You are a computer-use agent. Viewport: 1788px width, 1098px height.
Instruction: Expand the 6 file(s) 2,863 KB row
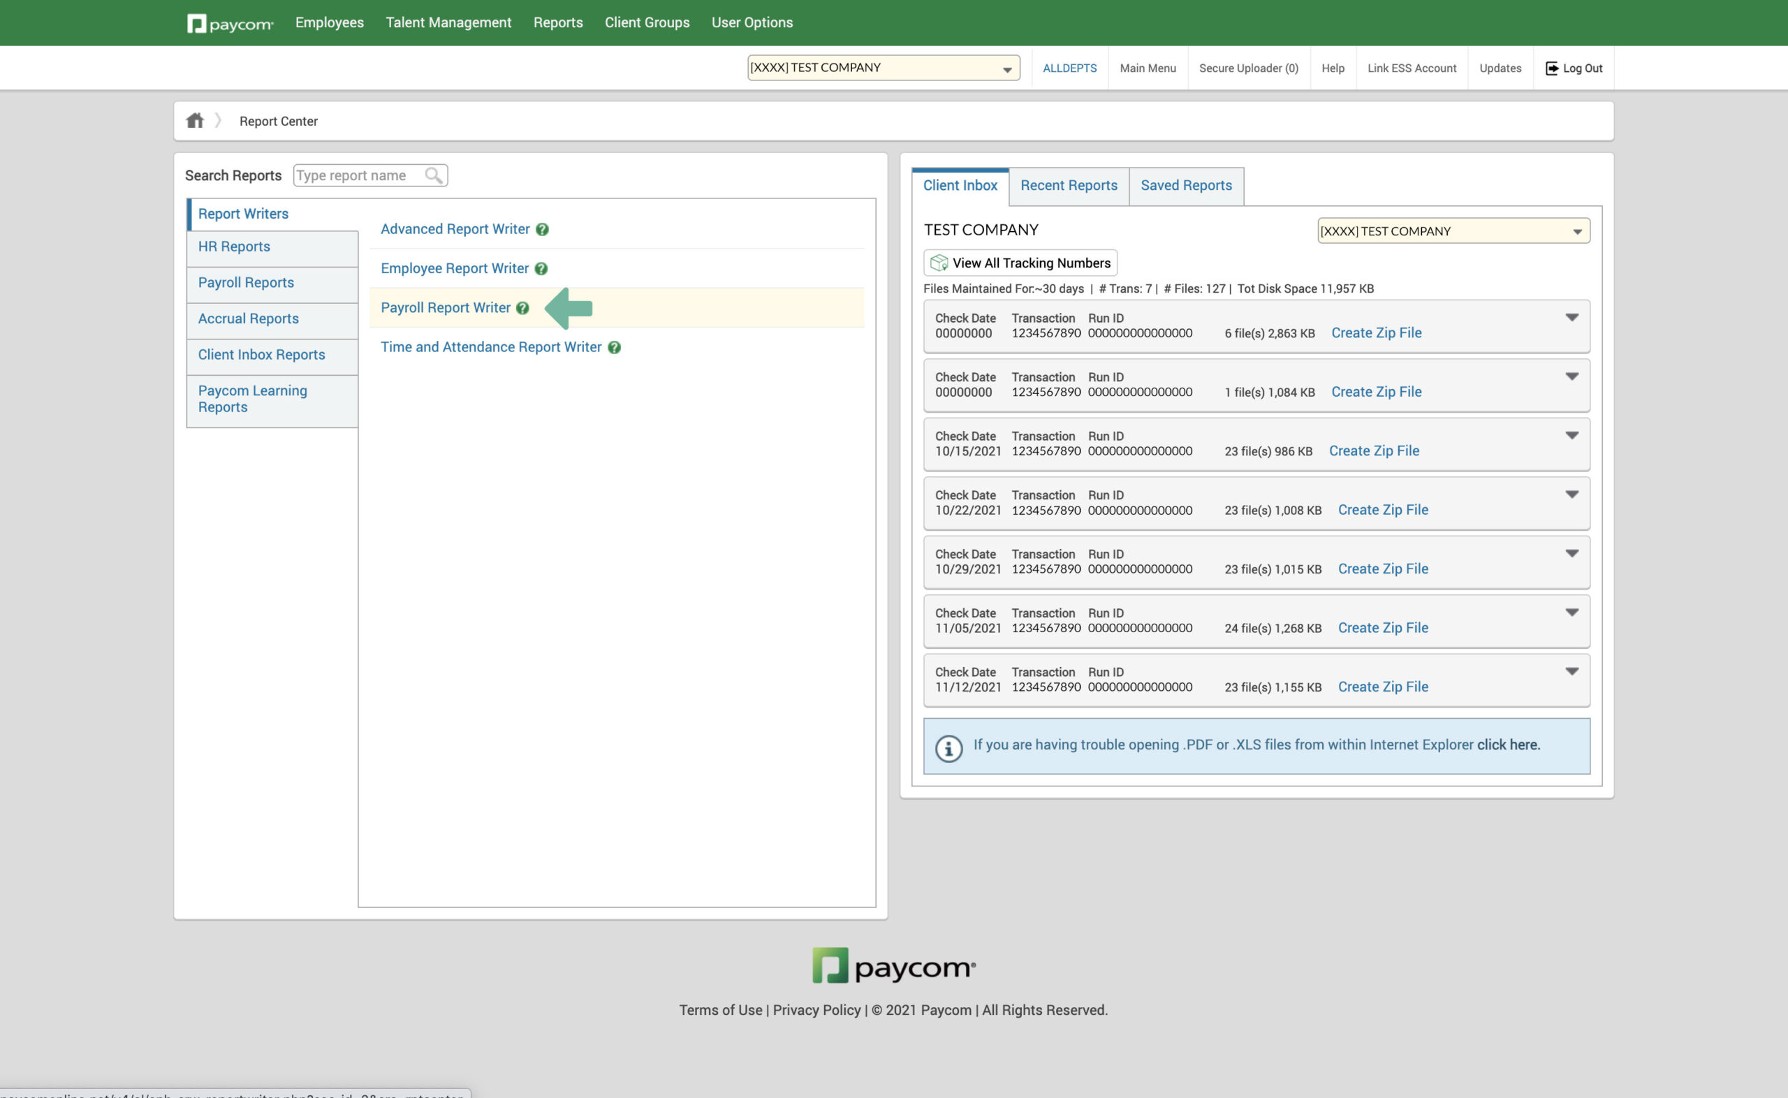(1571, 317)
